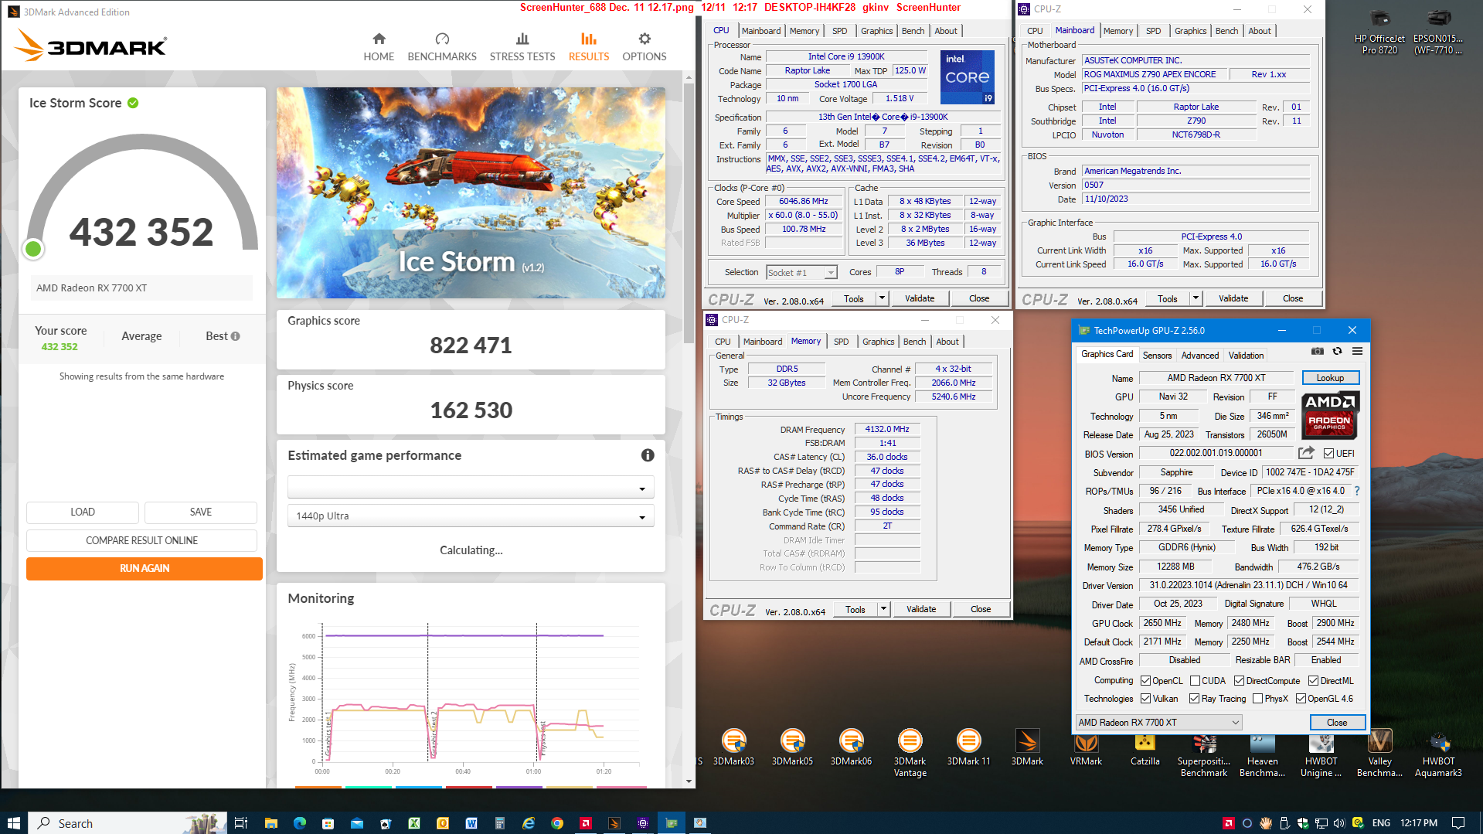Screen dimensions: 1483x834
Task: Open the VRMark desktop shortcut
Action: click(x=1086, y=747)
